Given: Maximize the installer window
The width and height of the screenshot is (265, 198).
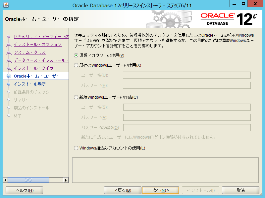Looking at the screenshot, I should tap(243, 4).
